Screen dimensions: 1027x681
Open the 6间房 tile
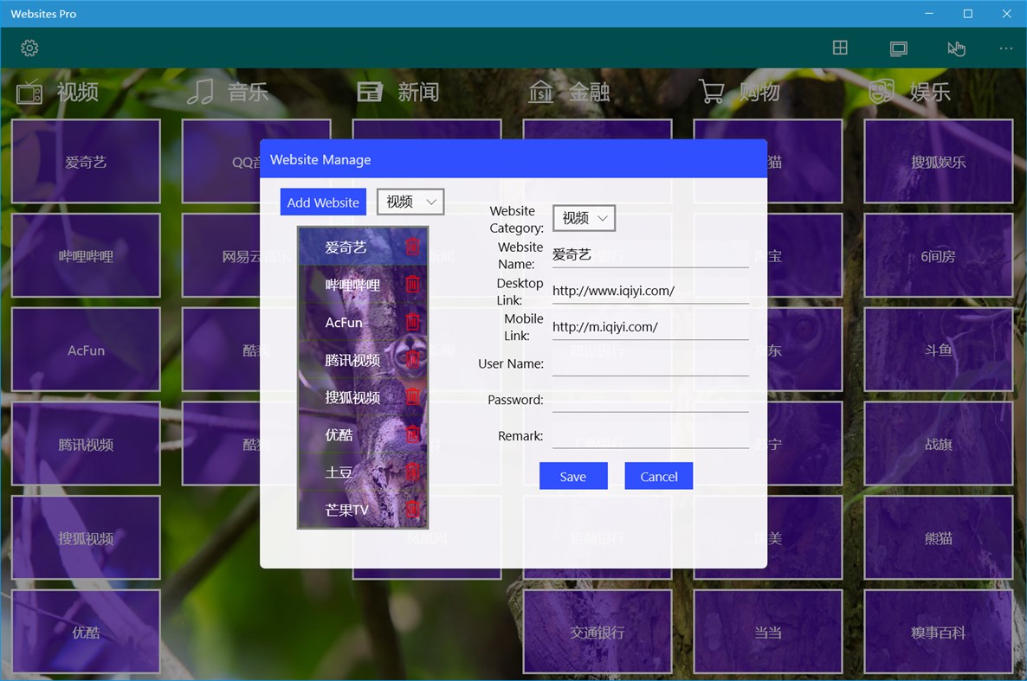(939, 256)
